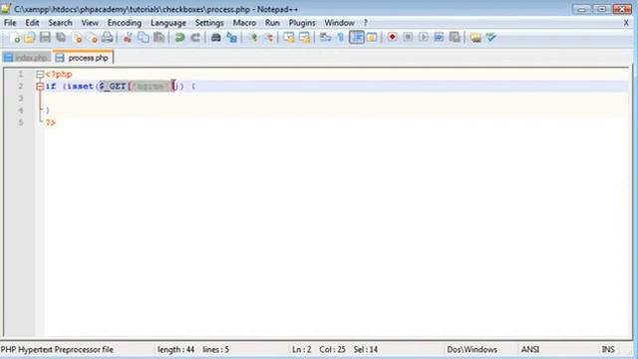Open the Language menu
This screenshot has width=638, height=359.
pos(168,23)
